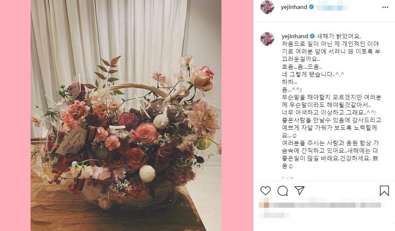The image size is (395, 231).
Task: Click the blurred follow text in header
Action: tap(332, 7)
